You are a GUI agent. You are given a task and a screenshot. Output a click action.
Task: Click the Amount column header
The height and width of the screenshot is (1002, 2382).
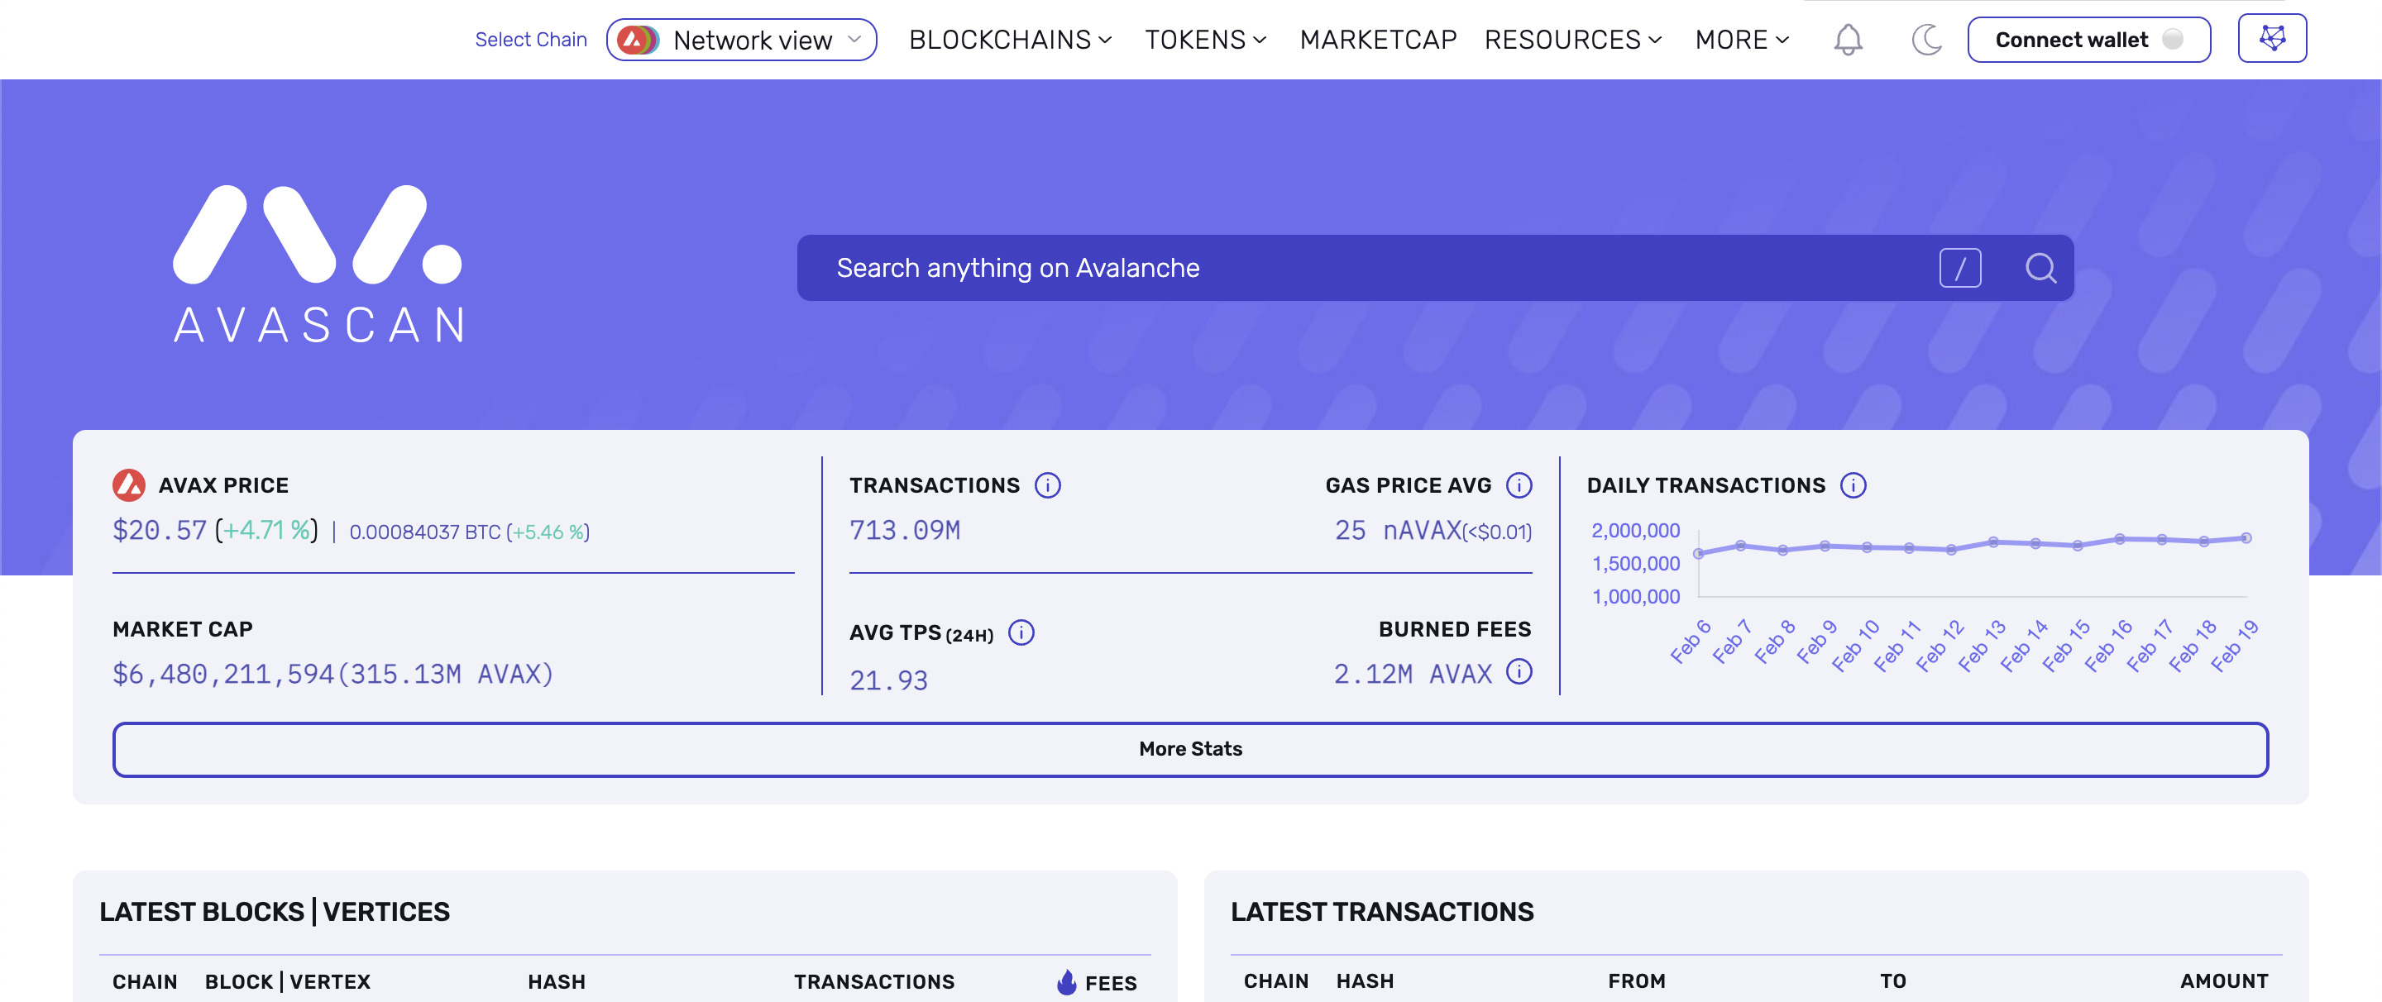[x=2224, y=981]
